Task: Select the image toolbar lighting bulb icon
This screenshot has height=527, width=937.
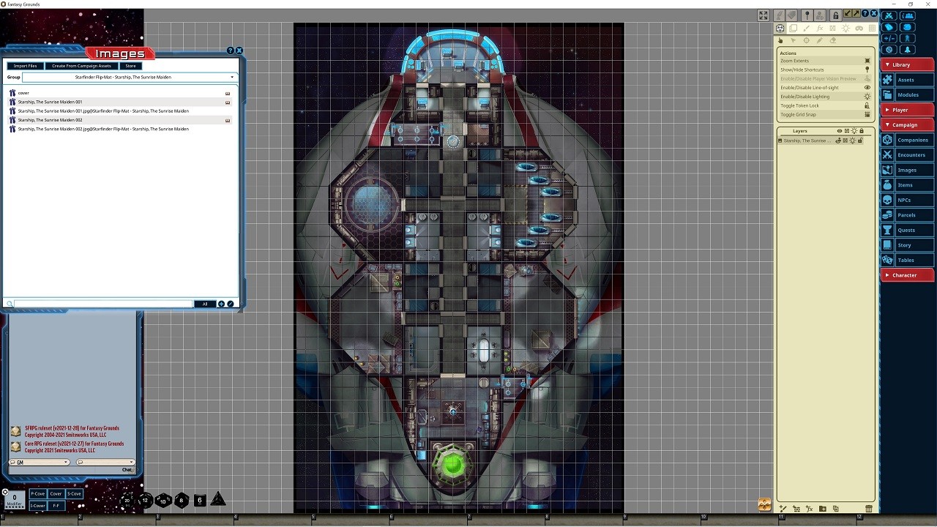Action: [x=845, y=29]
